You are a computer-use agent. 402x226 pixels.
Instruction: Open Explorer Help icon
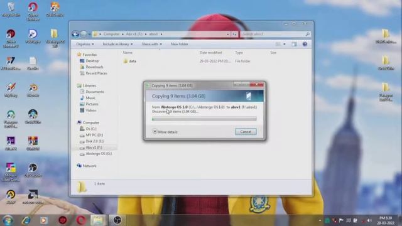click(x=305, y=44)
